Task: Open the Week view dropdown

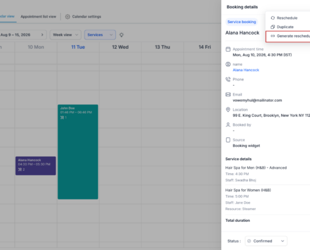Action: pyautogui.click(x=65, y=35)
